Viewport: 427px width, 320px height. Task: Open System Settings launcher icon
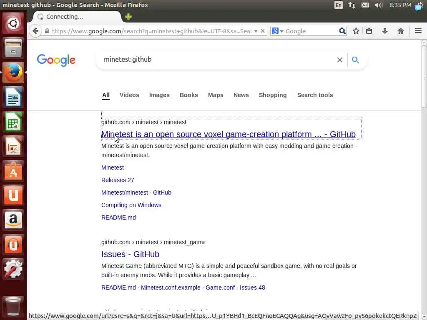coord(13,269)
